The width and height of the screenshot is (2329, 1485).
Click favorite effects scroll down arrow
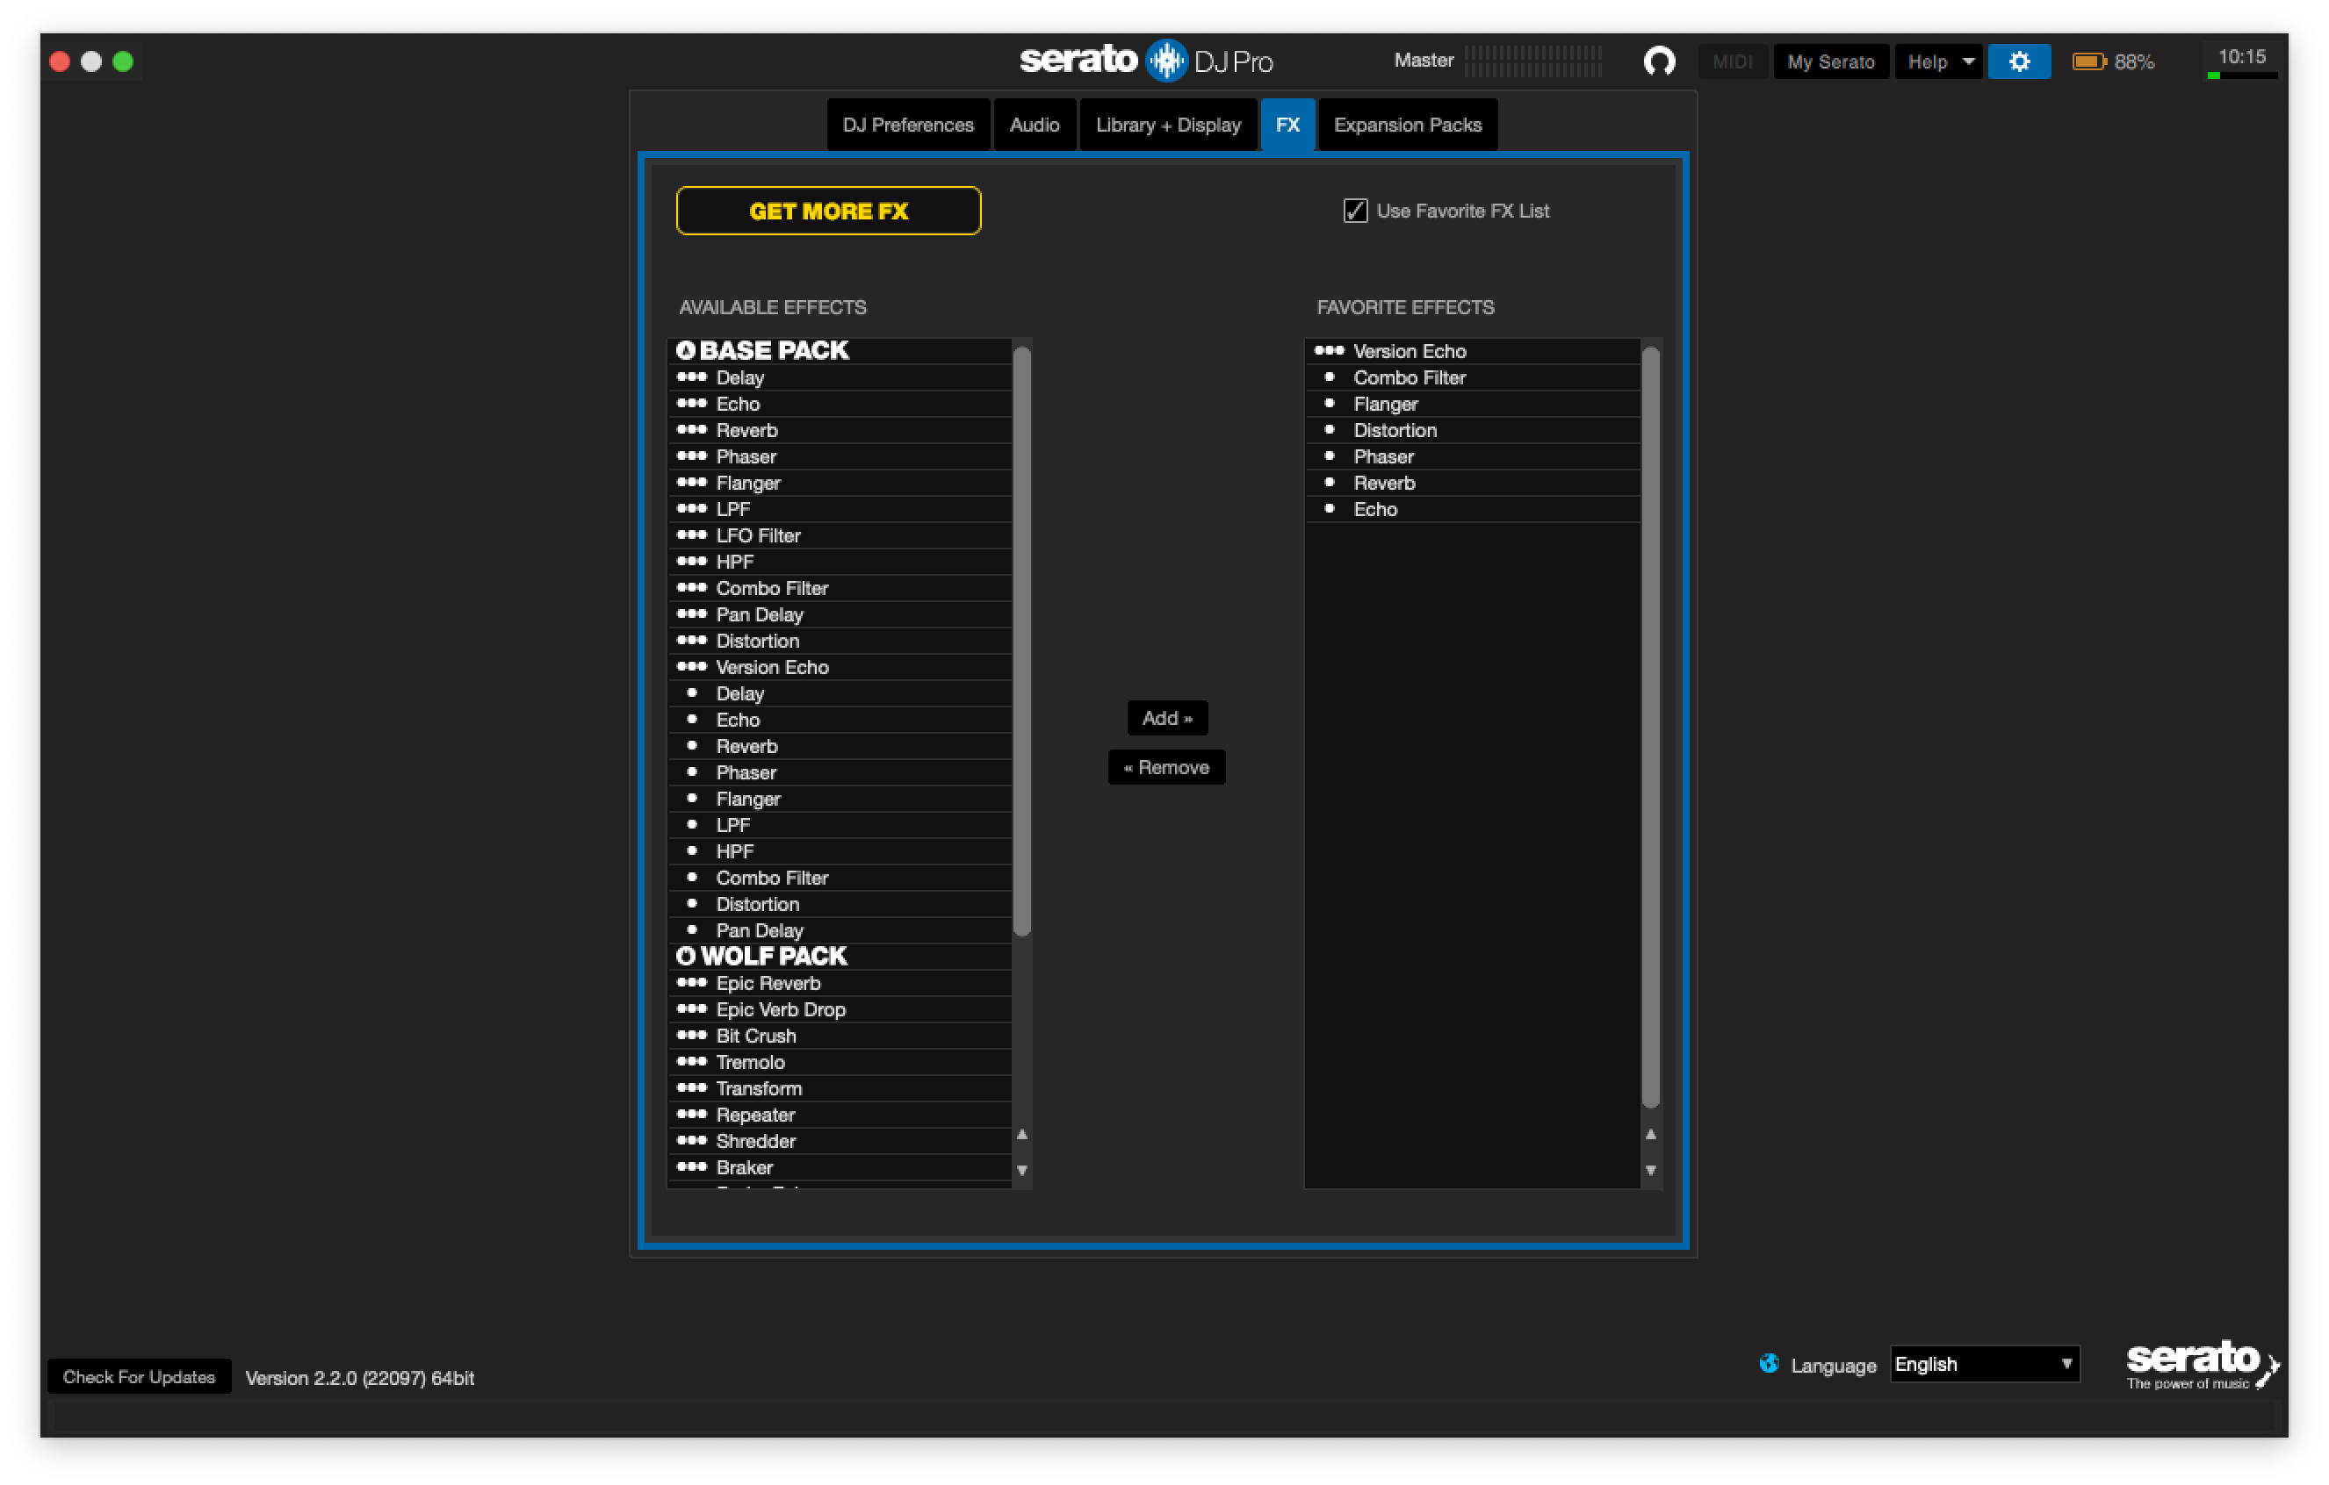[x=1651, y=1171]
